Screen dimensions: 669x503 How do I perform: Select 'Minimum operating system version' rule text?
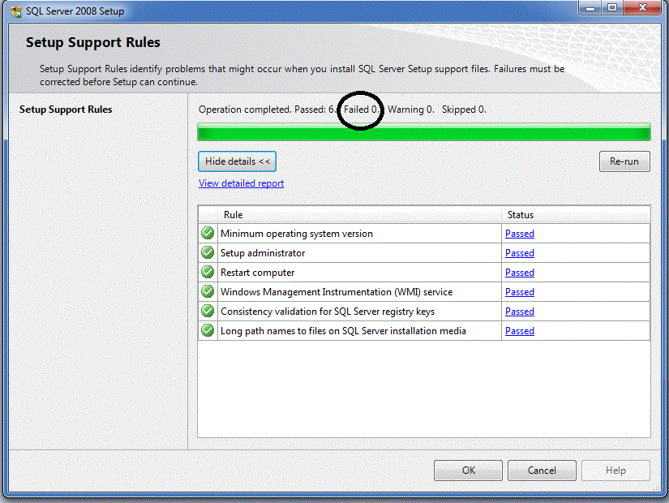pos(297,234)
